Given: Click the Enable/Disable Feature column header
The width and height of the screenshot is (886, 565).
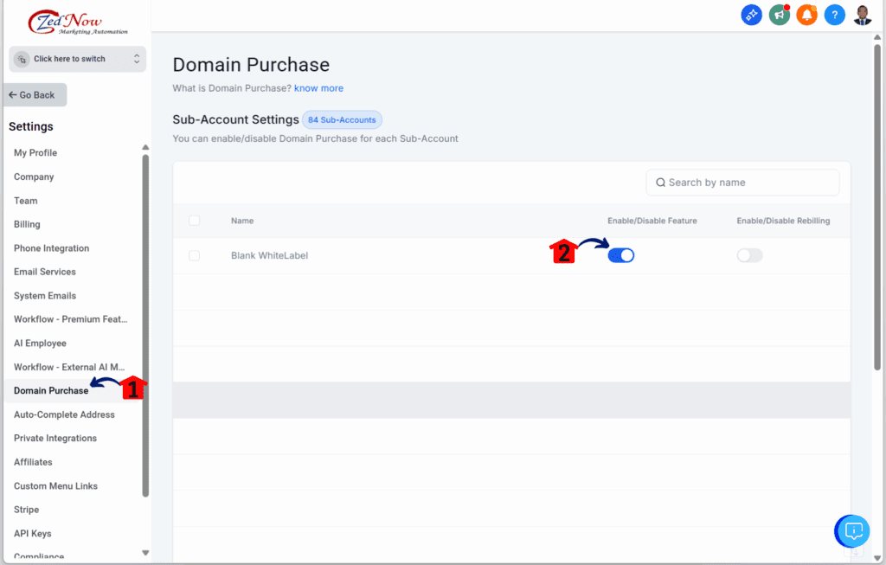Looking at the screenshot, I should [652, 221].
